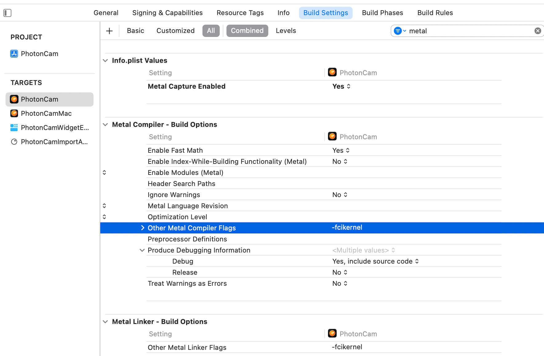Select the PhotonCam target icon

coord(14,99)
